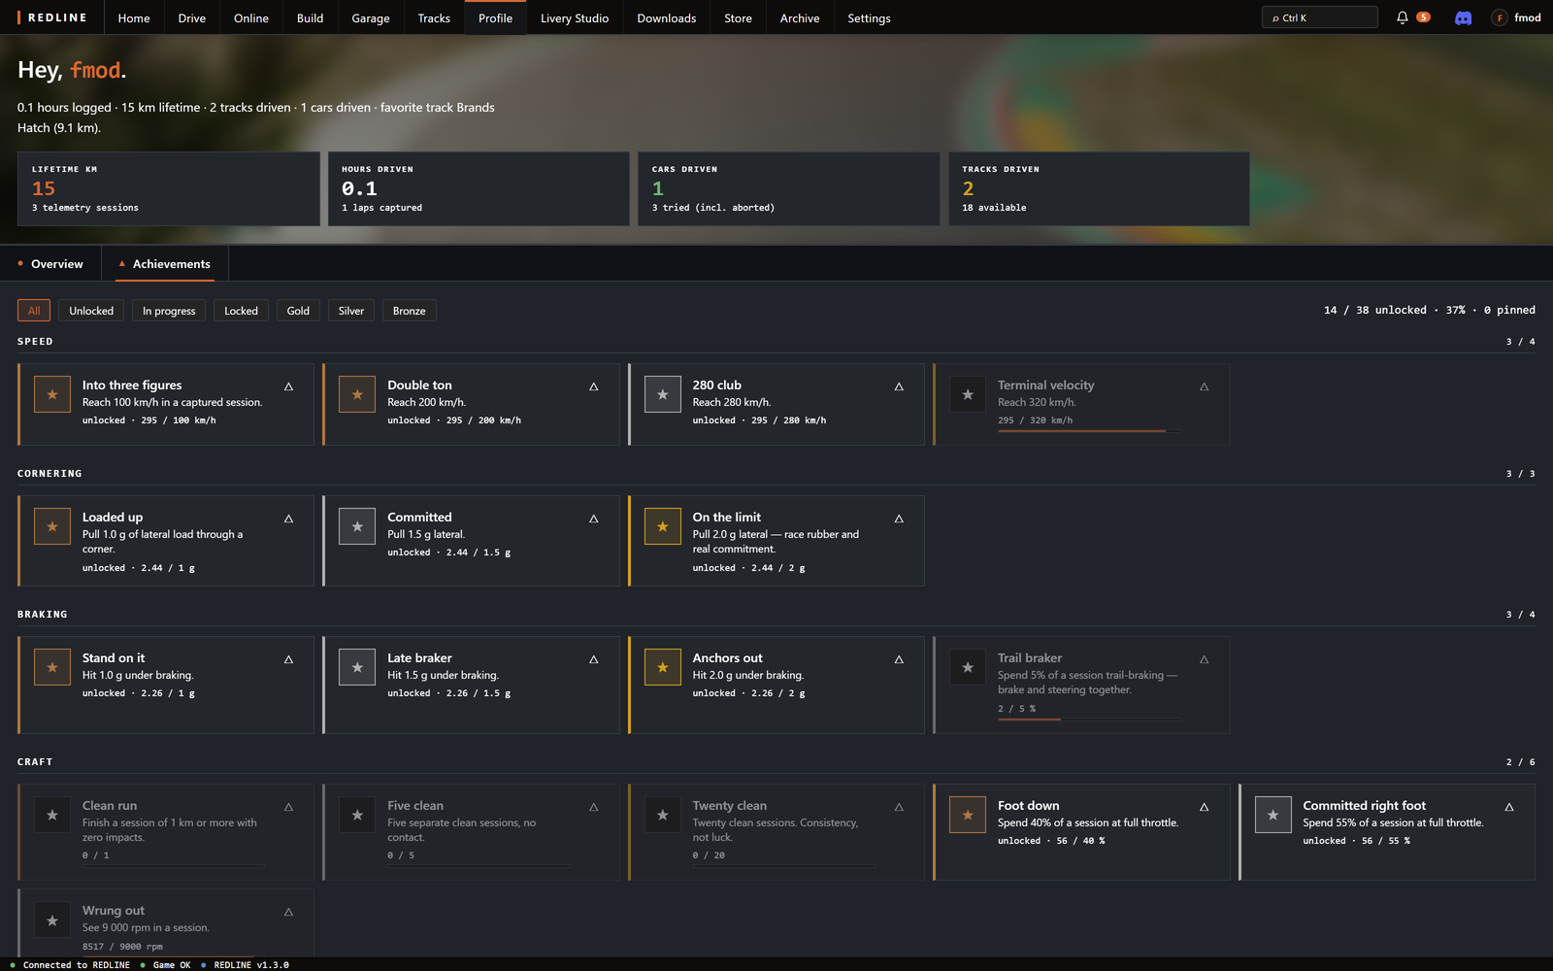Open the Garage menu item
The height and width of the screenshot is (971, 1553).
coord(371,17)
